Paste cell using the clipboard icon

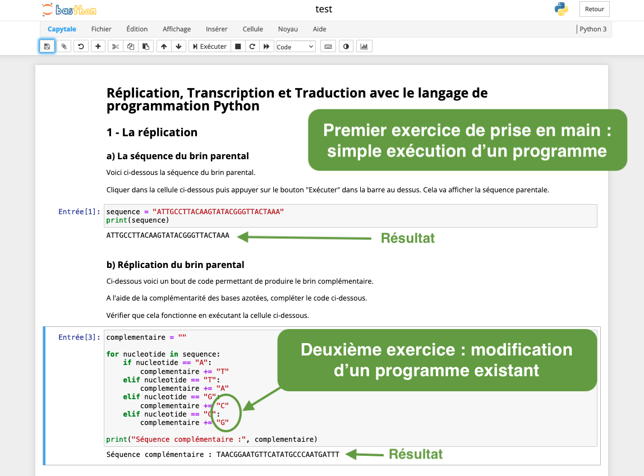(x=146, y=47)
